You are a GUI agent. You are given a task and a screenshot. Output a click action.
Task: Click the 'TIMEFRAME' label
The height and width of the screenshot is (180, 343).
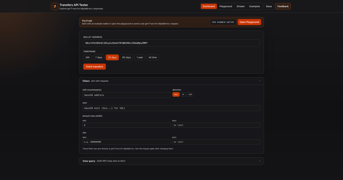pos(89,51)
